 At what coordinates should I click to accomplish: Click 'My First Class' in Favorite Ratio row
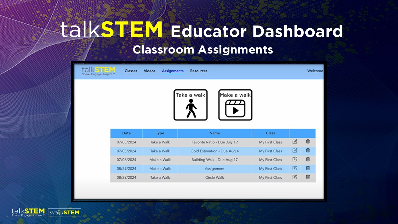point(271,142)
